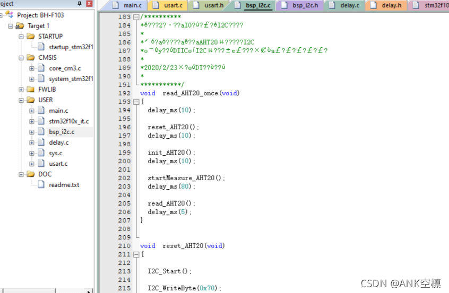
Task: Click line number 202 in gutter
Action: click(124, 178)
